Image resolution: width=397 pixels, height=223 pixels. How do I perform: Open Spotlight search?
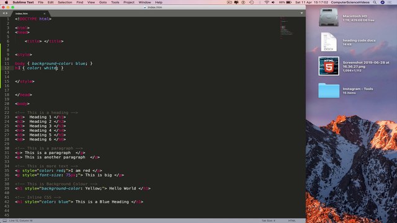[375, 2]
